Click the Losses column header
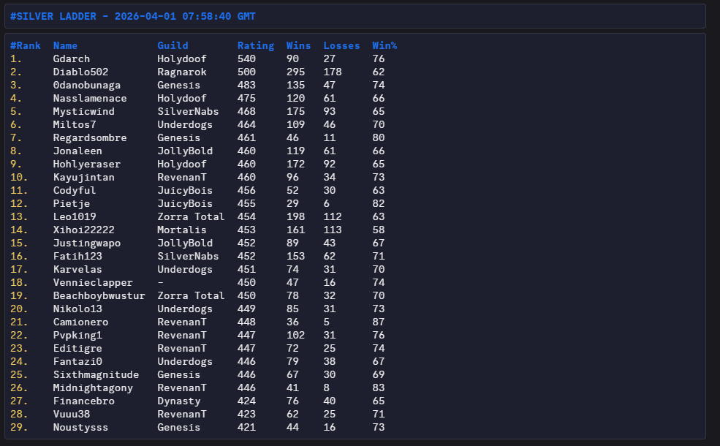The image size is (720, 446). point(341,45)
